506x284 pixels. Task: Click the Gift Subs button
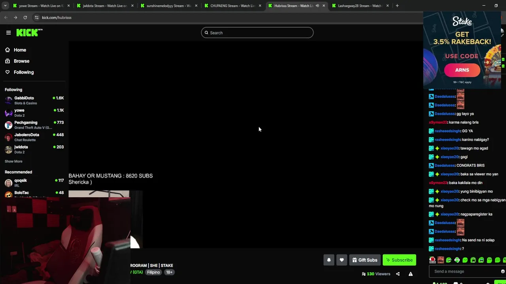tap(365, 260)
